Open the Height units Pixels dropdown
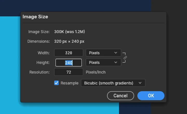The width and height of the screenshot is (187, 114). click(103, 62)
